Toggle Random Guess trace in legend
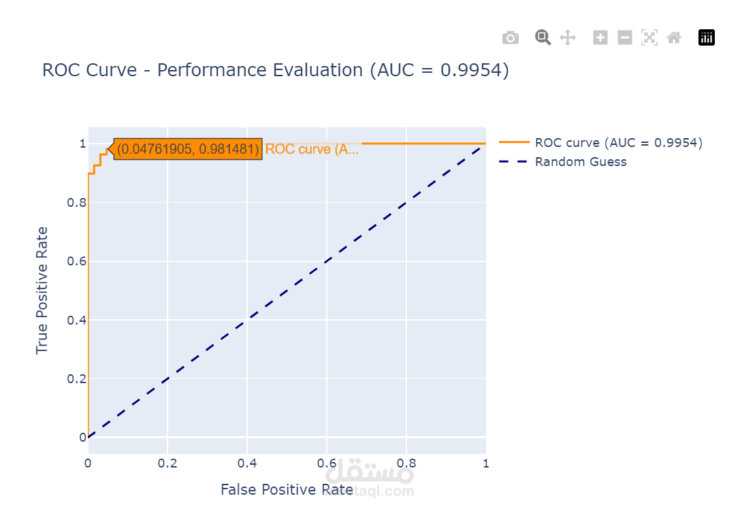The image size is (740, 509). (581, 162)
